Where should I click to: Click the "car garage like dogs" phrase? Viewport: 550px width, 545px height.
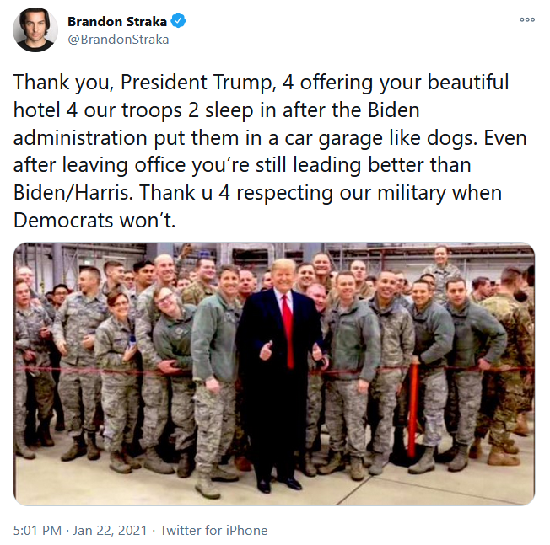click(381, 138)
